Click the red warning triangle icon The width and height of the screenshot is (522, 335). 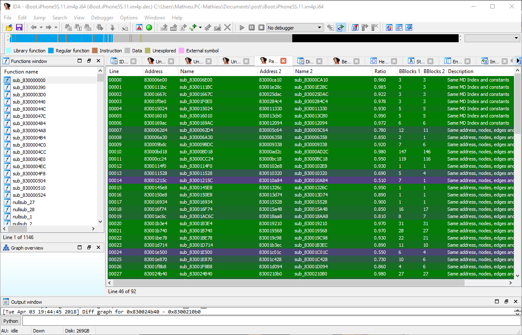(139, 27)
